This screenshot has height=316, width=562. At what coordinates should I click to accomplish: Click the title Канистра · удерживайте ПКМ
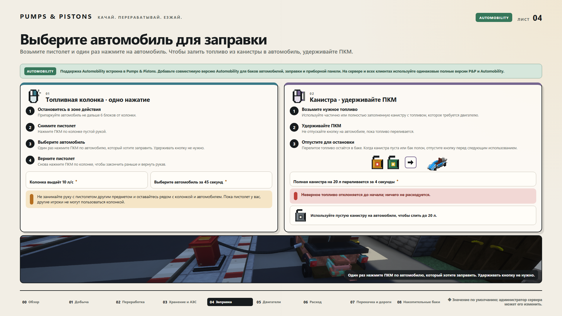(353, 100)
